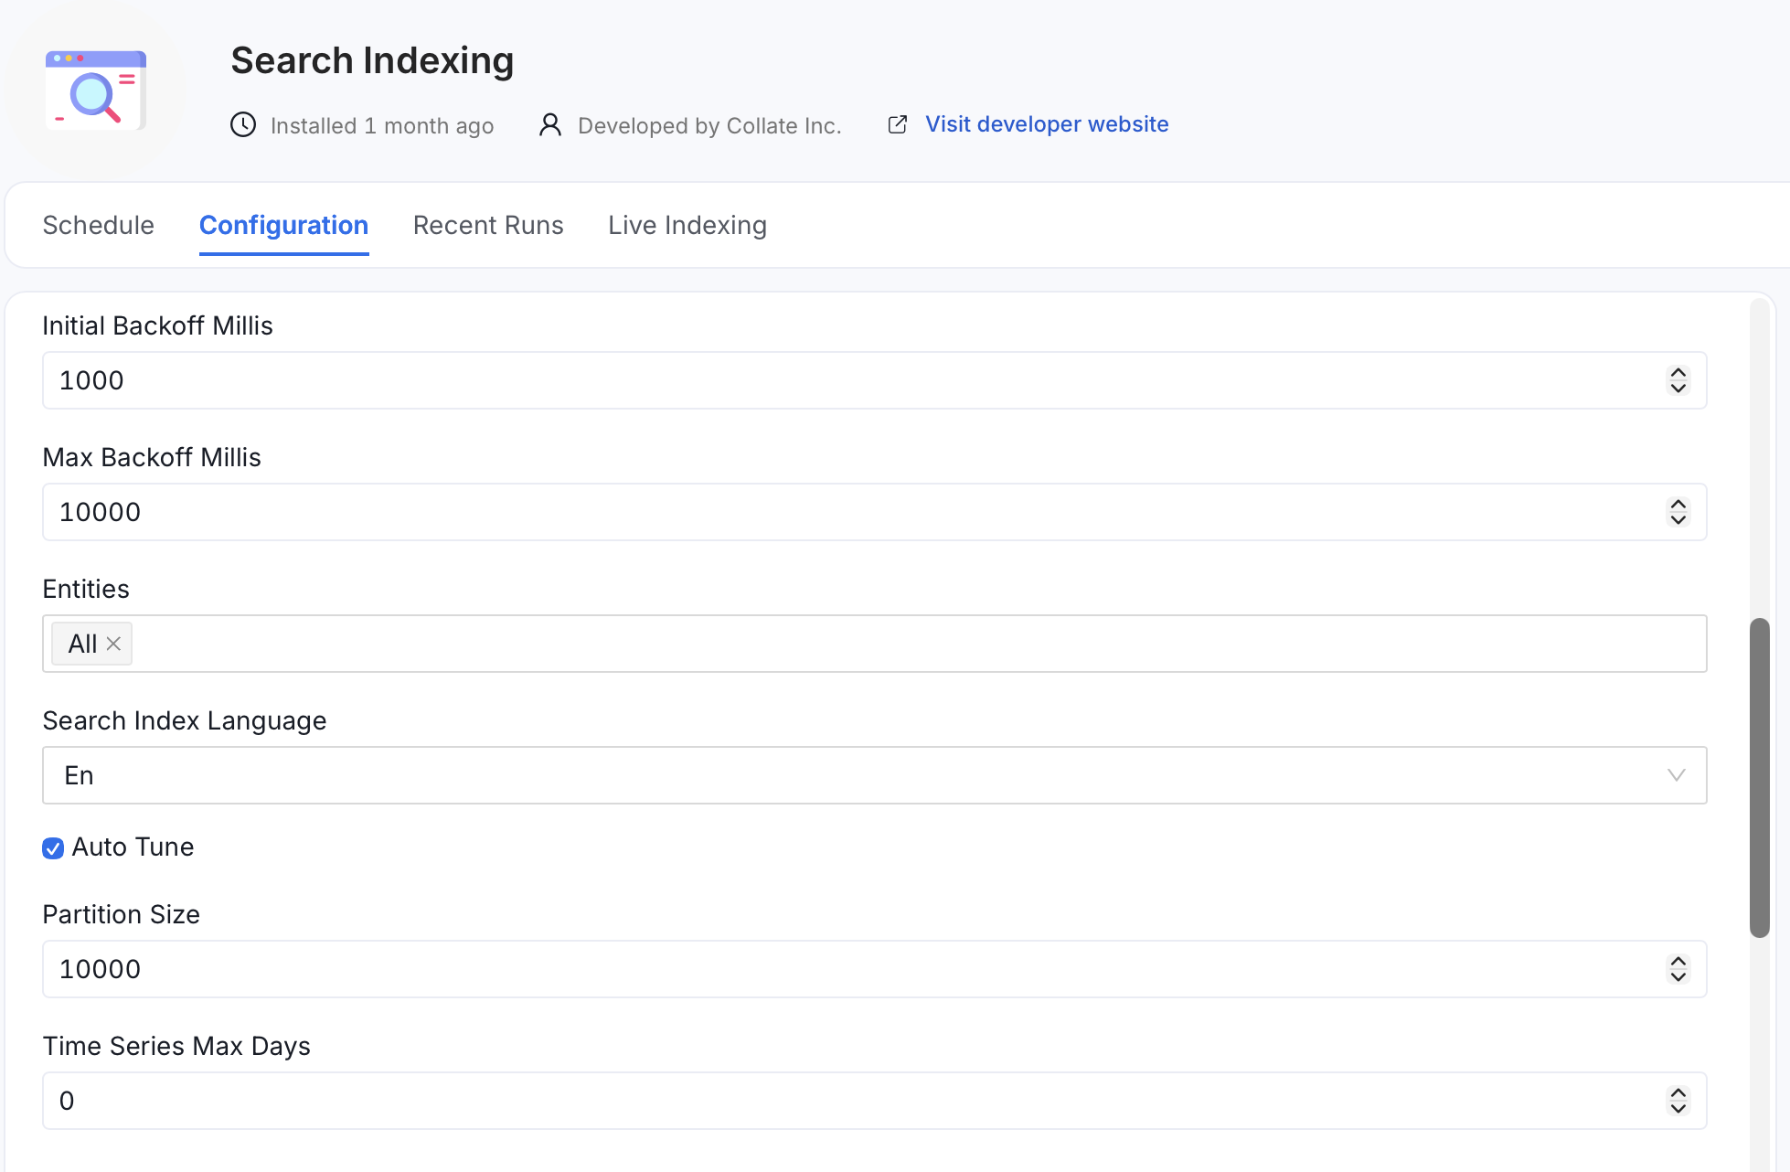Screen dimensions: 1790x1172
Task: Increase Max Backoff Millis with up arrow
Action: point(1678,504)
